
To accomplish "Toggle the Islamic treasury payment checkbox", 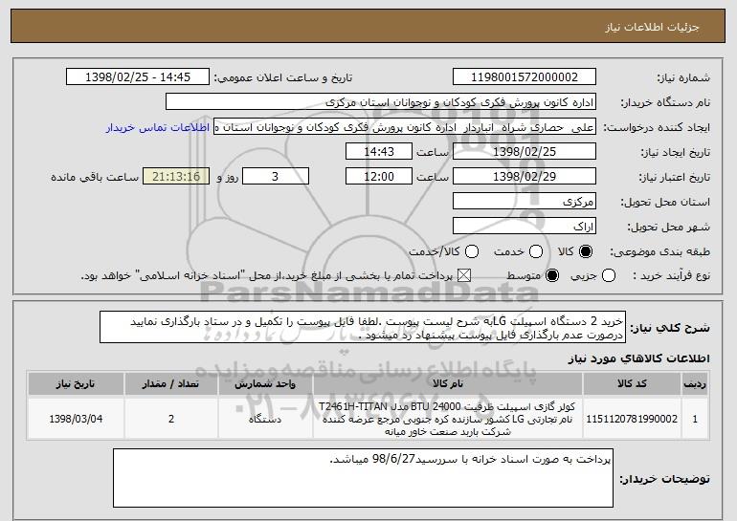I will point(464,275).
